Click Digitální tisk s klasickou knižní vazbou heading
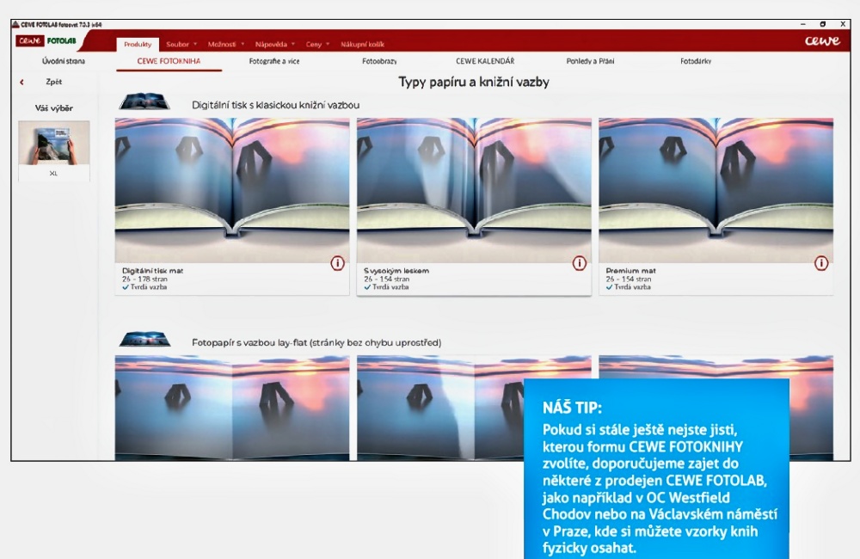This screenshot has width=860, height=559. click(276, 105)
